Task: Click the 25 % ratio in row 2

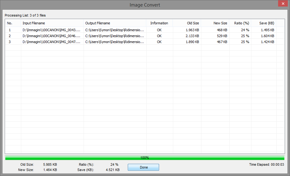Action: pos(245,36)
